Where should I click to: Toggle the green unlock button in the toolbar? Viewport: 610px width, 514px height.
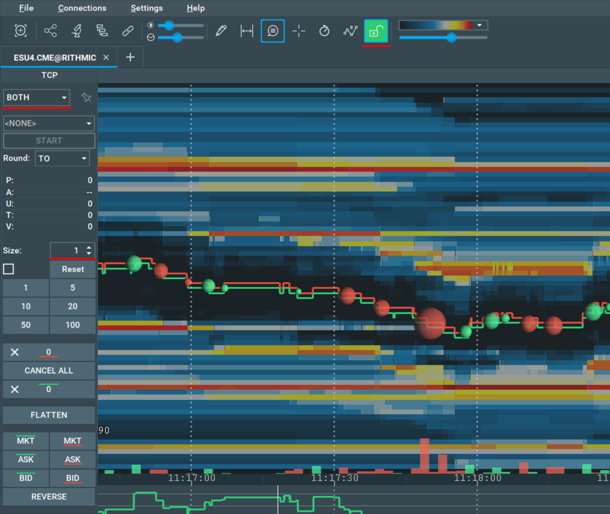pyautogui.click(x=376, y=31)
